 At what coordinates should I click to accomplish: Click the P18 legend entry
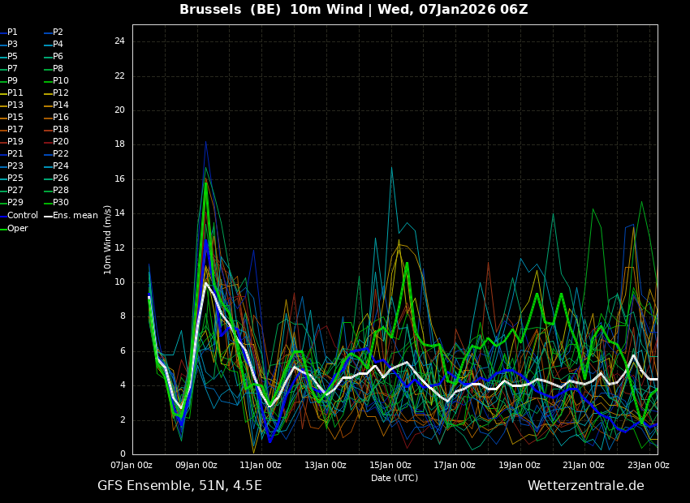click(56, 130)
